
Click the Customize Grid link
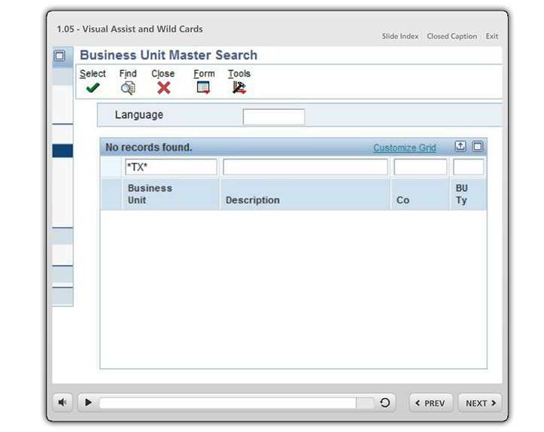coord(404,148)
